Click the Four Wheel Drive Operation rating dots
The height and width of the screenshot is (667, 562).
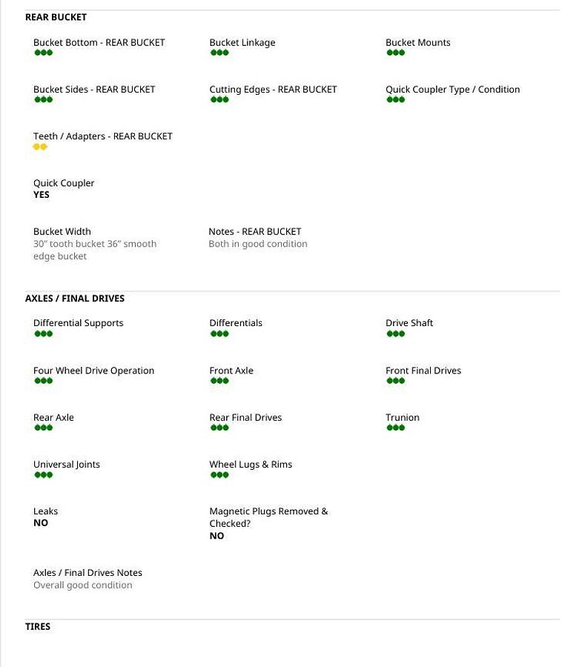[44, 381]
